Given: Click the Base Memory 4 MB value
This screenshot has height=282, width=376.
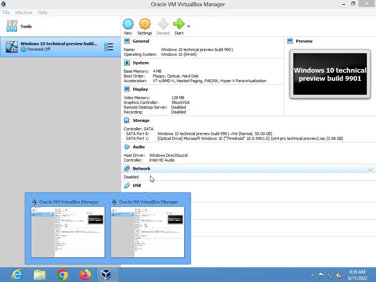Looking at the screenshot, I should pyautogui.click(x=157, y=71).
